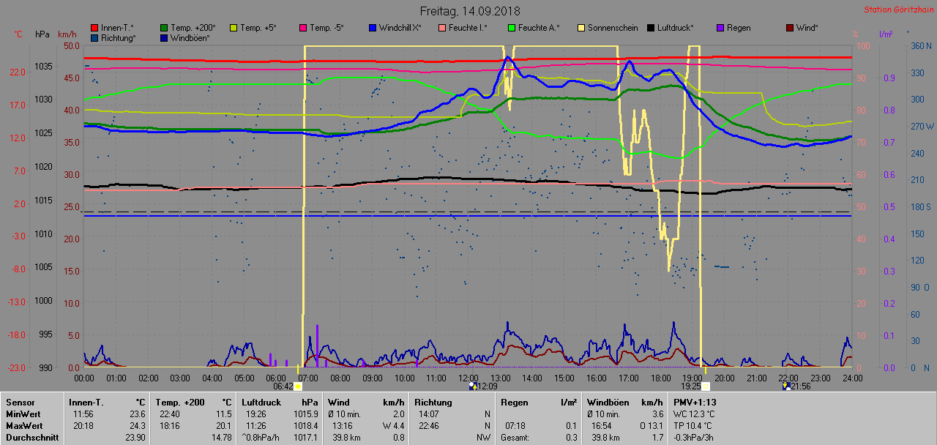Click the purple Regen legend square
The image size is (937, 445).
coord(720,28)
